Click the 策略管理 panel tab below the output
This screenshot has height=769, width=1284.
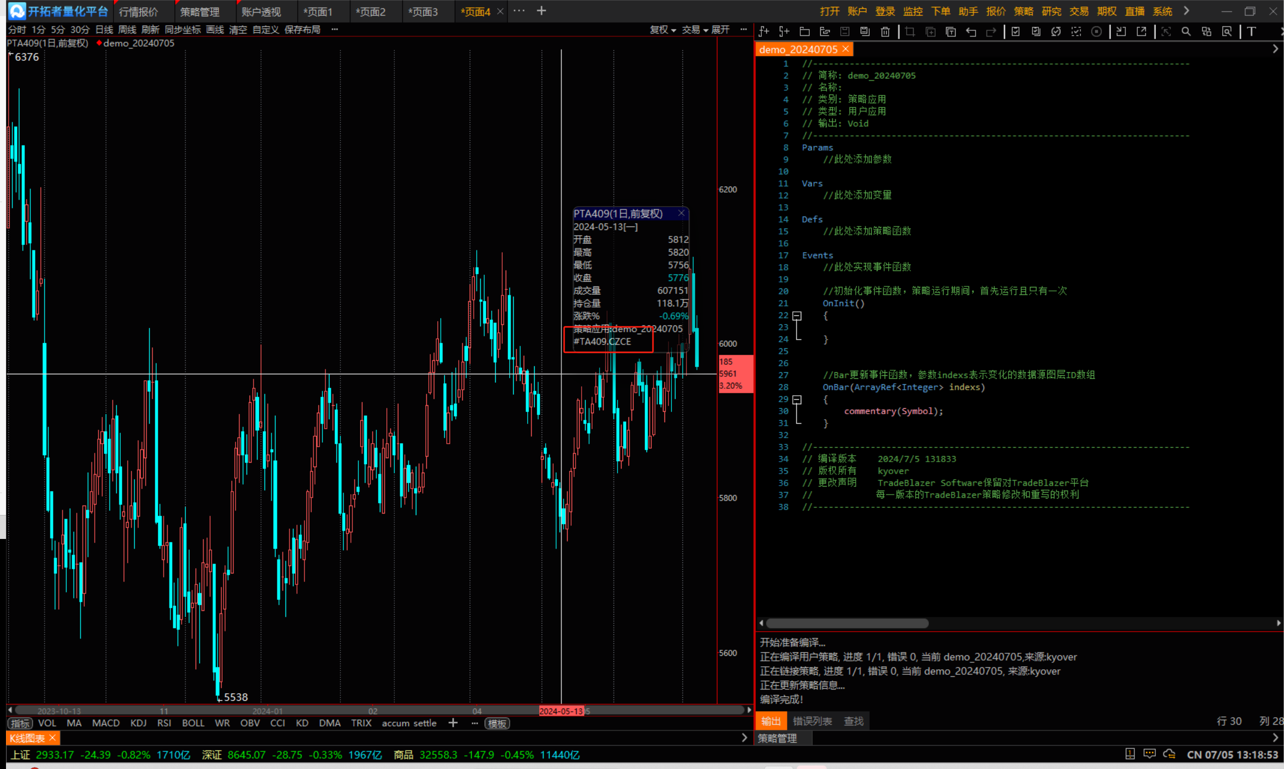tap(778, 739)
